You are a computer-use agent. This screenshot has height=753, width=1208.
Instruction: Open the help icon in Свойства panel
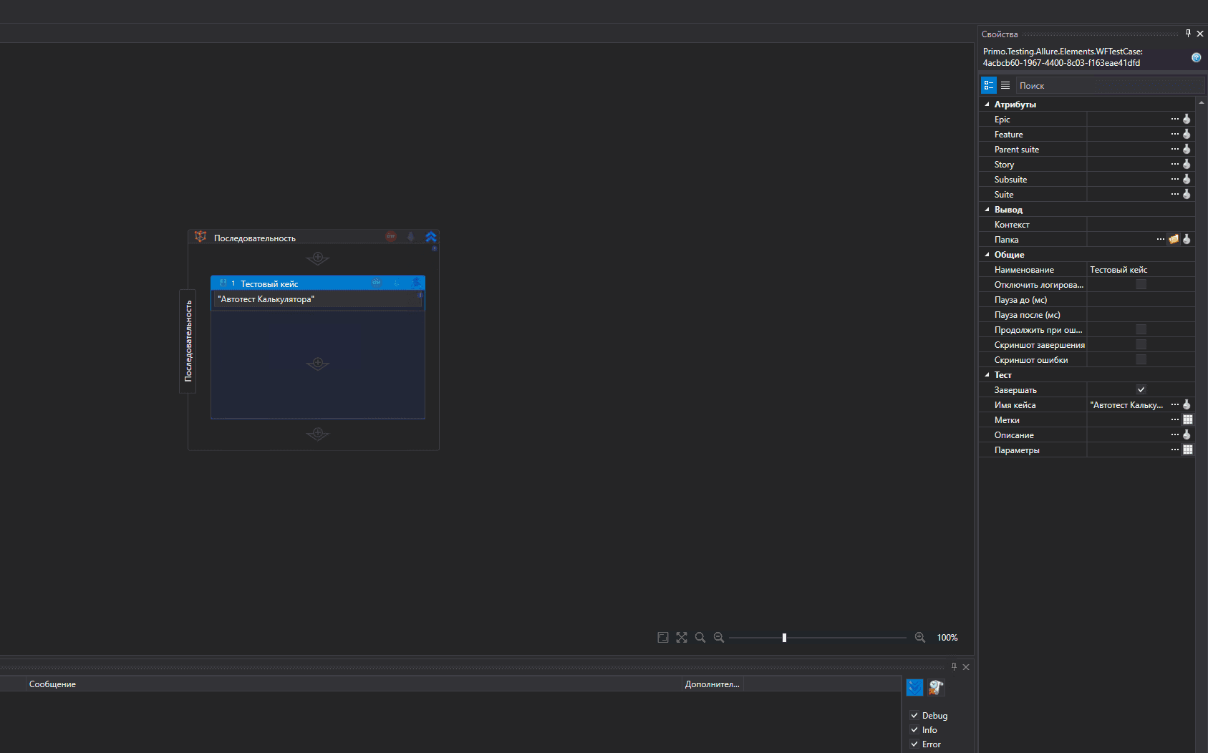pyautogui.click(x=1196, y=57)
